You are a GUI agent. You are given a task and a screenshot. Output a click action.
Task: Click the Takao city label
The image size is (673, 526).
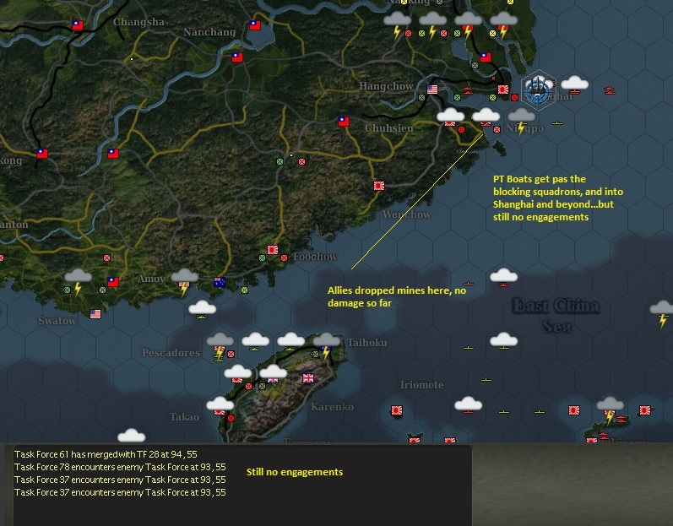(184, 417)
